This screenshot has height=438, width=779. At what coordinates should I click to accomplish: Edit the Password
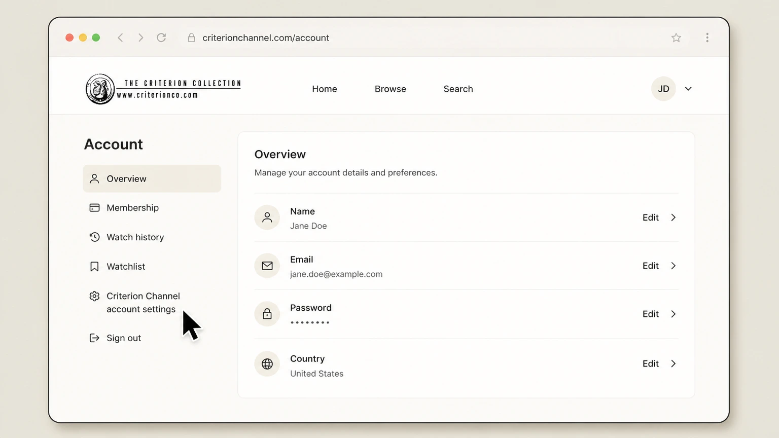651,314
